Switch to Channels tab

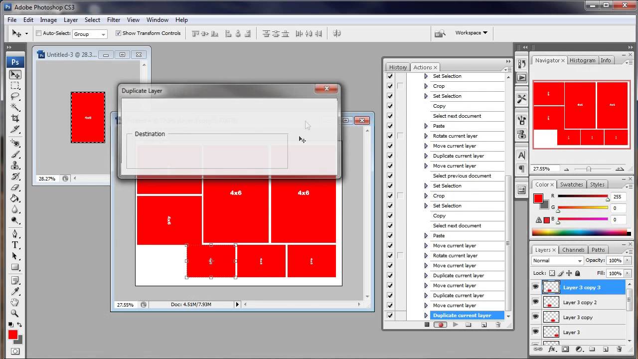[573, 250]
